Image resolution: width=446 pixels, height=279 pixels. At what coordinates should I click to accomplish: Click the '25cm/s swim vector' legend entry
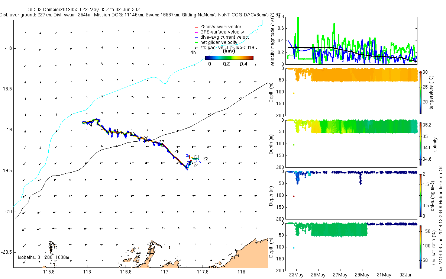221,27
